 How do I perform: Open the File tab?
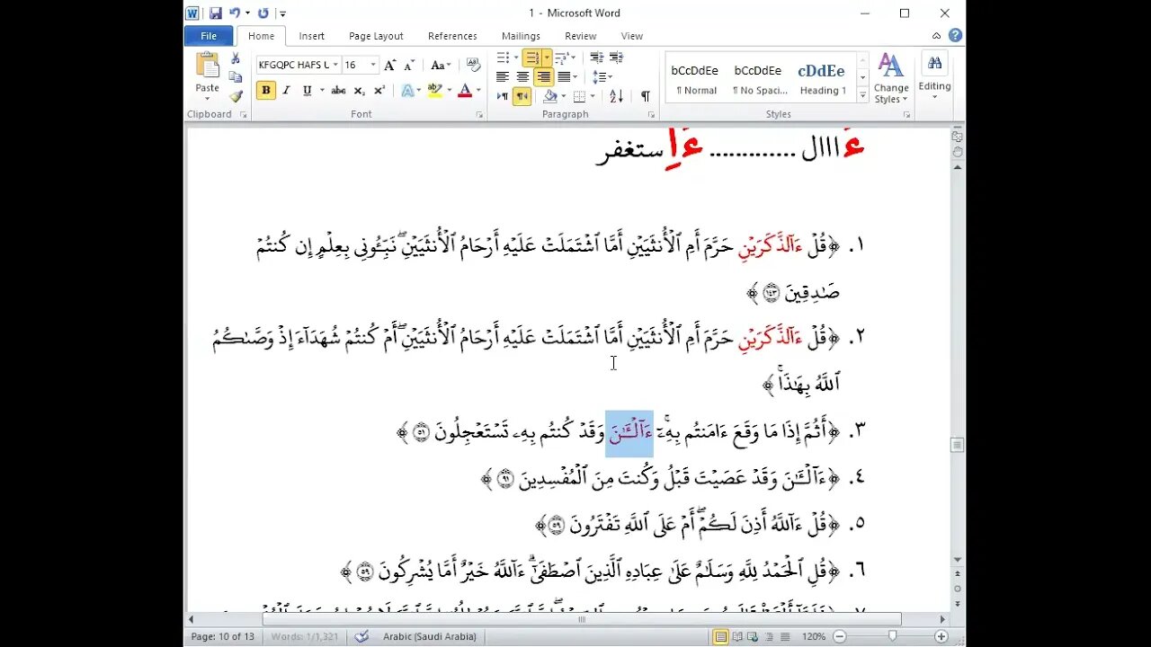pyautogui.click(x=209, y=36)
